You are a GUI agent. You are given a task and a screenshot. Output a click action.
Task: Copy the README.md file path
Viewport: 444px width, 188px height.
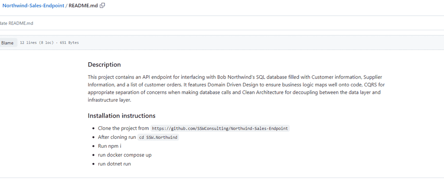click(102, 6)
